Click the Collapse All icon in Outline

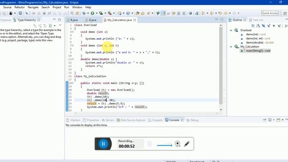click(x=253, y=26)
